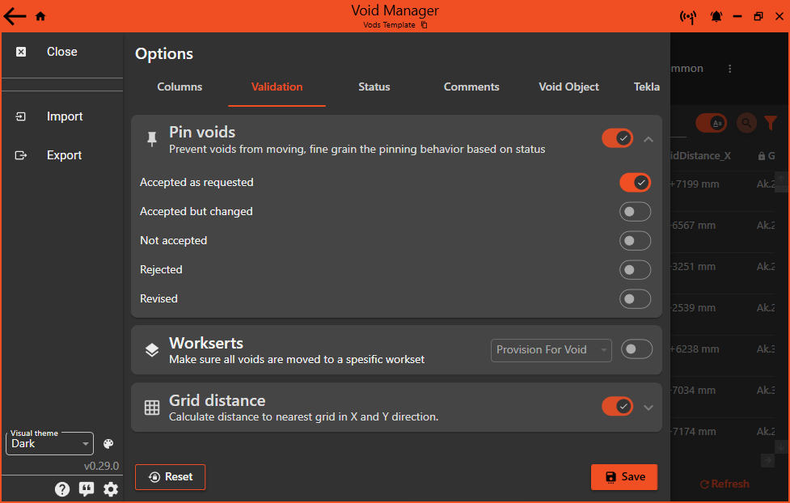The width and height of the screenshot is (790, 503).
Task: Click the color palette icon near Visual theme
Action: [x=108, y=443]
